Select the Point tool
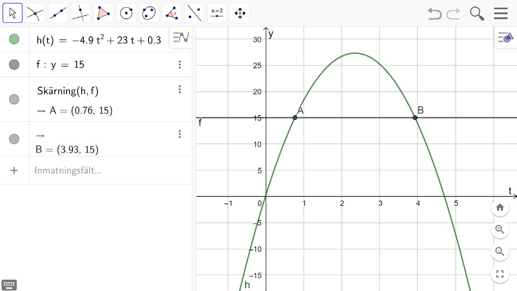 tap(35, 13)
